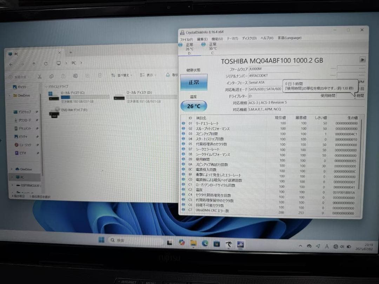Open File Explorer from the taskbar
Viewport: 379px width, 284px height.
pos(193,243)
